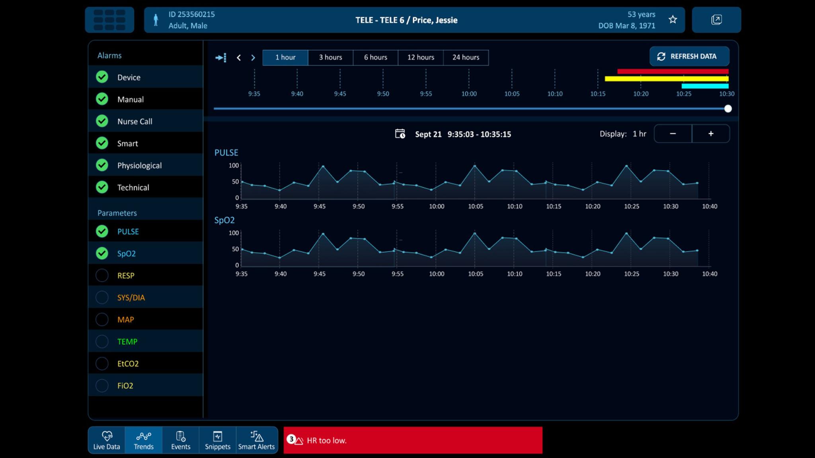Jump to latest data arrow icon

pos(221,58)
